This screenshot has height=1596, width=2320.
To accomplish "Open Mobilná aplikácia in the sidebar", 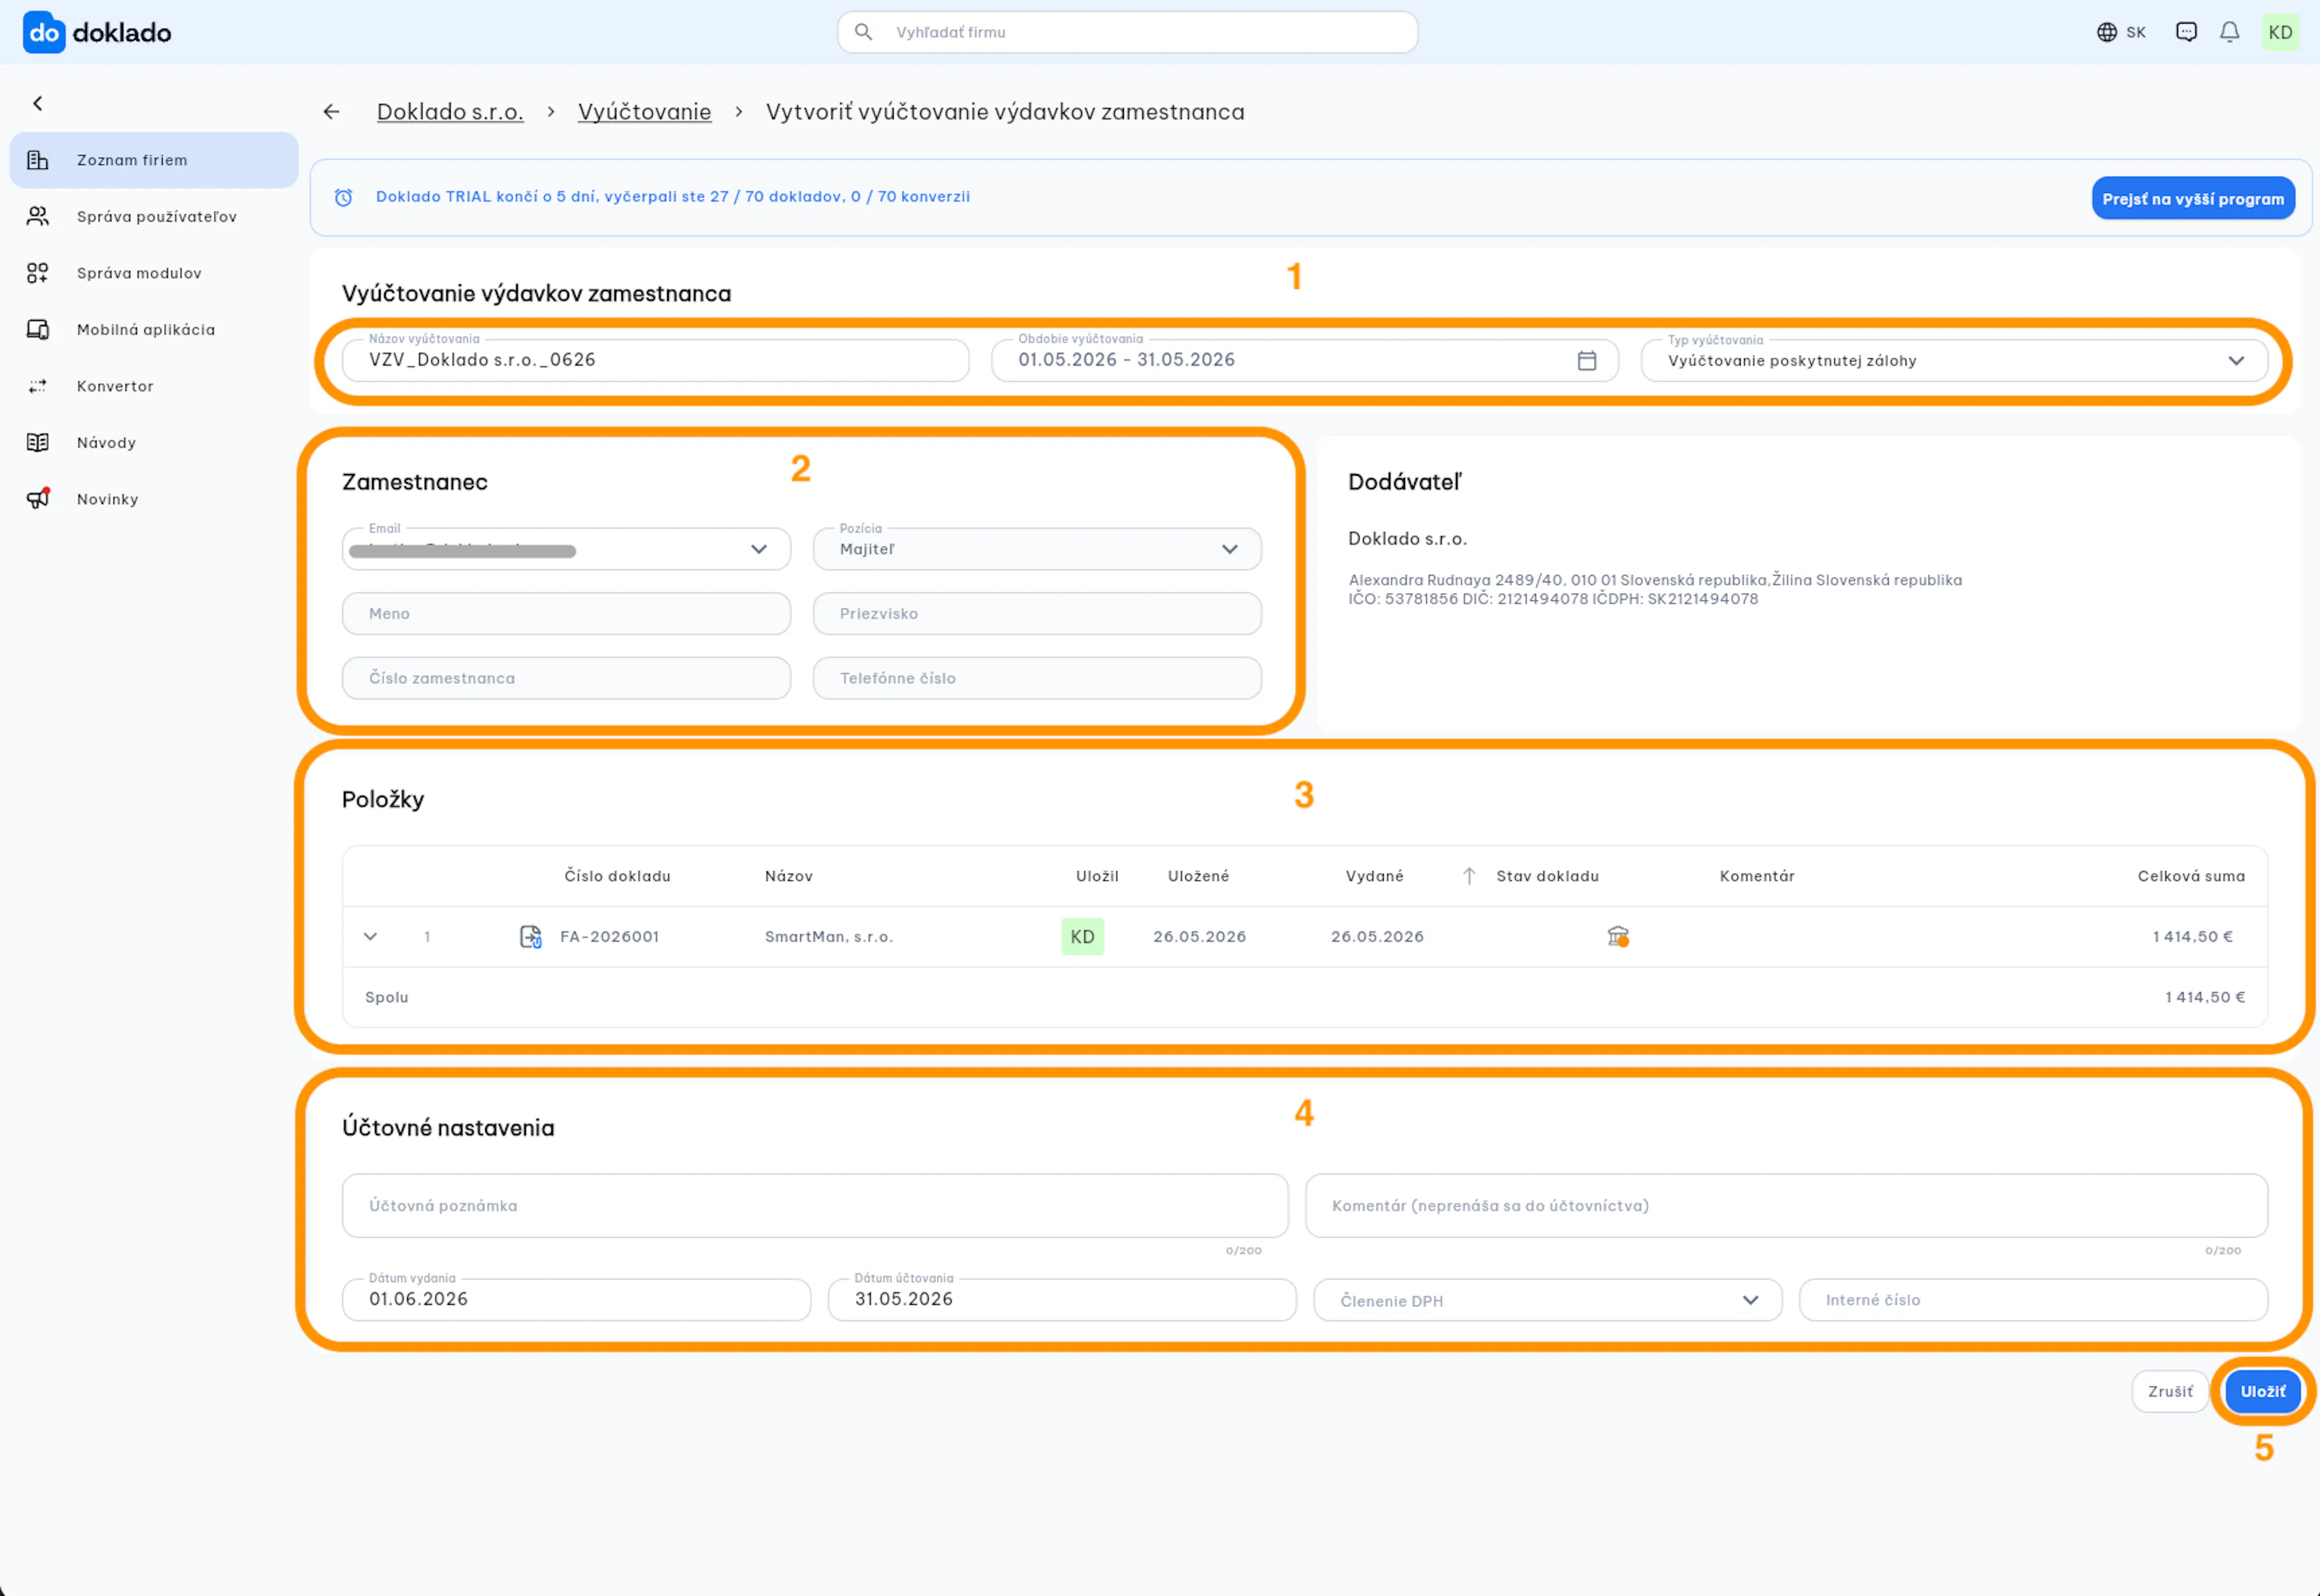I will (154, 329).
